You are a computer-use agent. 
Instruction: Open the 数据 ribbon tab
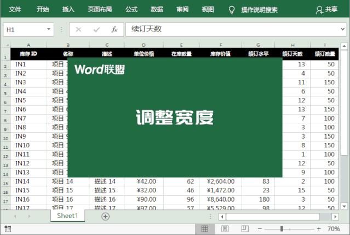click(x=157, y=9)
